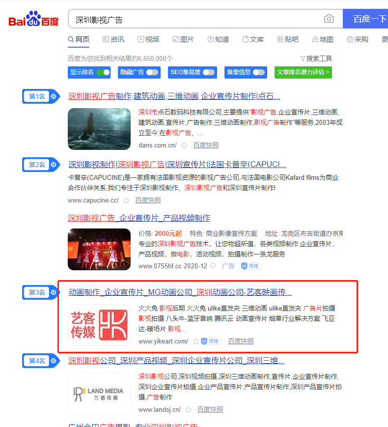Image resolution: width=388 pixels, height=427 pixels.
Task: Select the 网页 tab
Action: [79, 39]
